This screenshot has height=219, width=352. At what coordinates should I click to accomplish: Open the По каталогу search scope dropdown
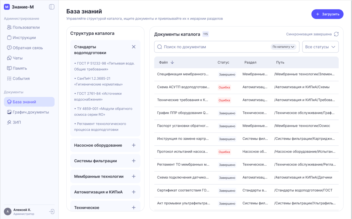click(283, 47)
